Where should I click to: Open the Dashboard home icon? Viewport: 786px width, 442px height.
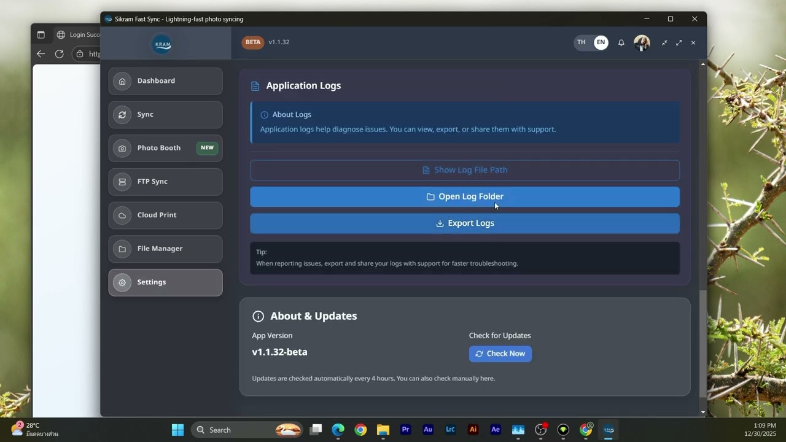(x=122, y=81)
